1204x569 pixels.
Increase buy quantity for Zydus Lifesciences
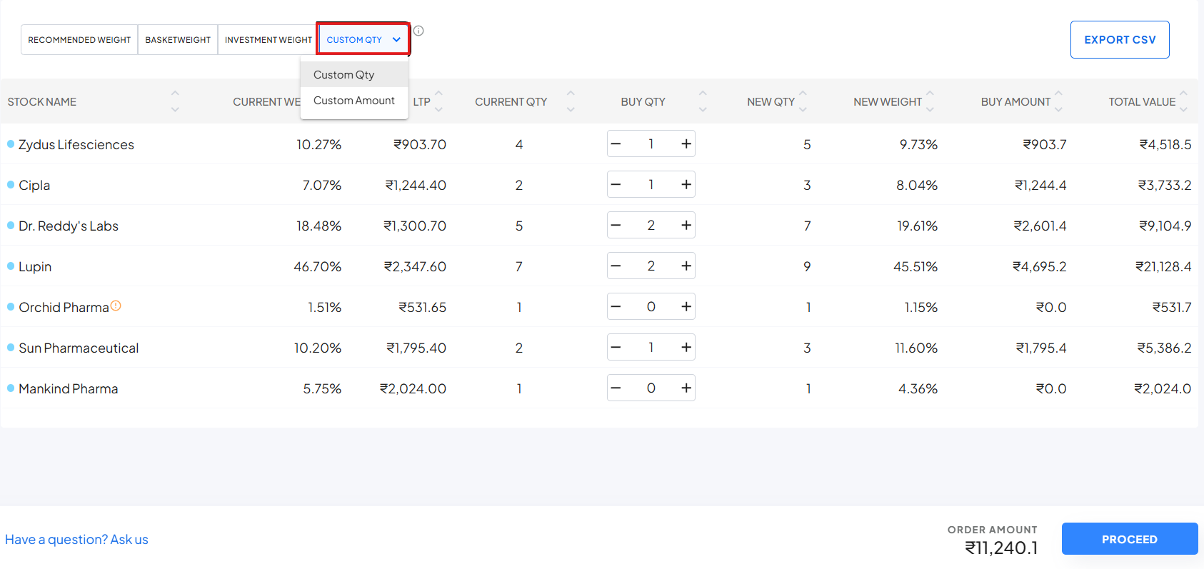[x=686, y=143]
